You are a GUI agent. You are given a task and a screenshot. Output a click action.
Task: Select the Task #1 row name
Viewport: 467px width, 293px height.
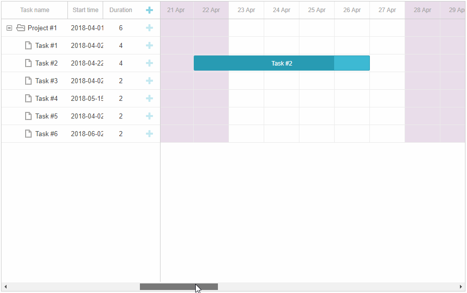point(46,45)
